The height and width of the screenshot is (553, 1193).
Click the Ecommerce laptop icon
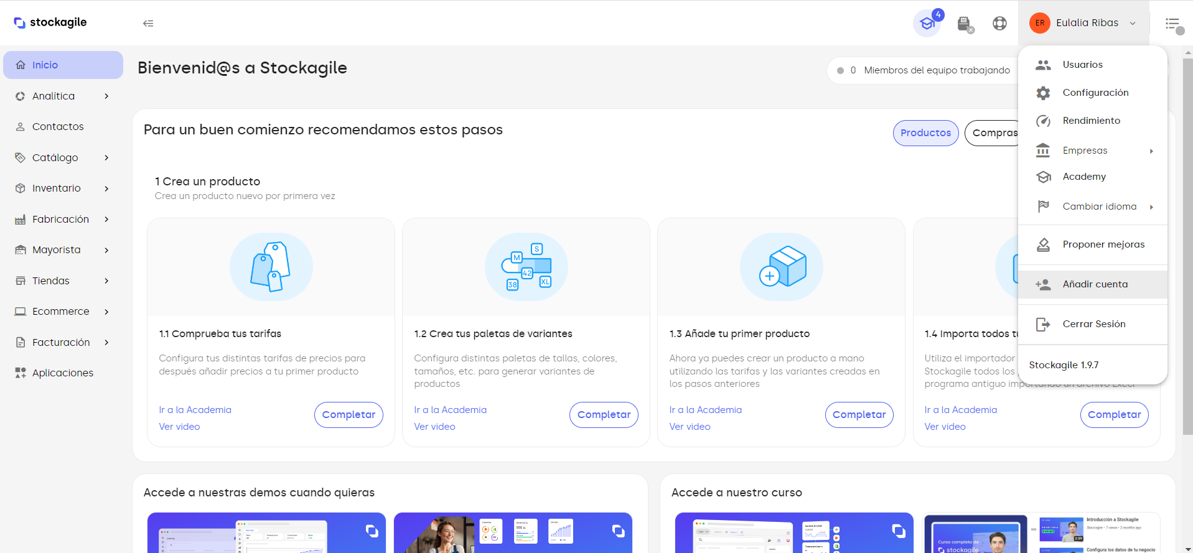coord(21,311)
